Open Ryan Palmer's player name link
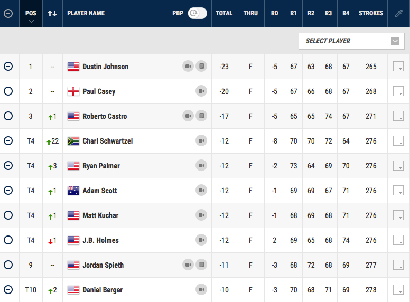This screenshot has height=302, width=410. [x=101, y=166]
